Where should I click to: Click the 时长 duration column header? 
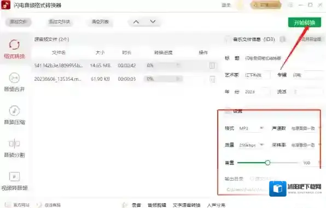pyautogui.click(x=126, y=52)
